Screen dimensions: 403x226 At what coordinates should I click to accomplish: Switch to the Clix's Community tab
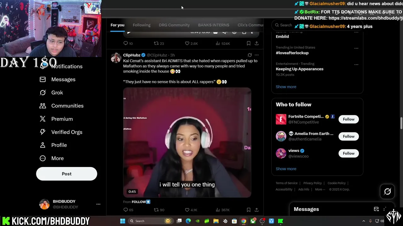tap(250, 25)
